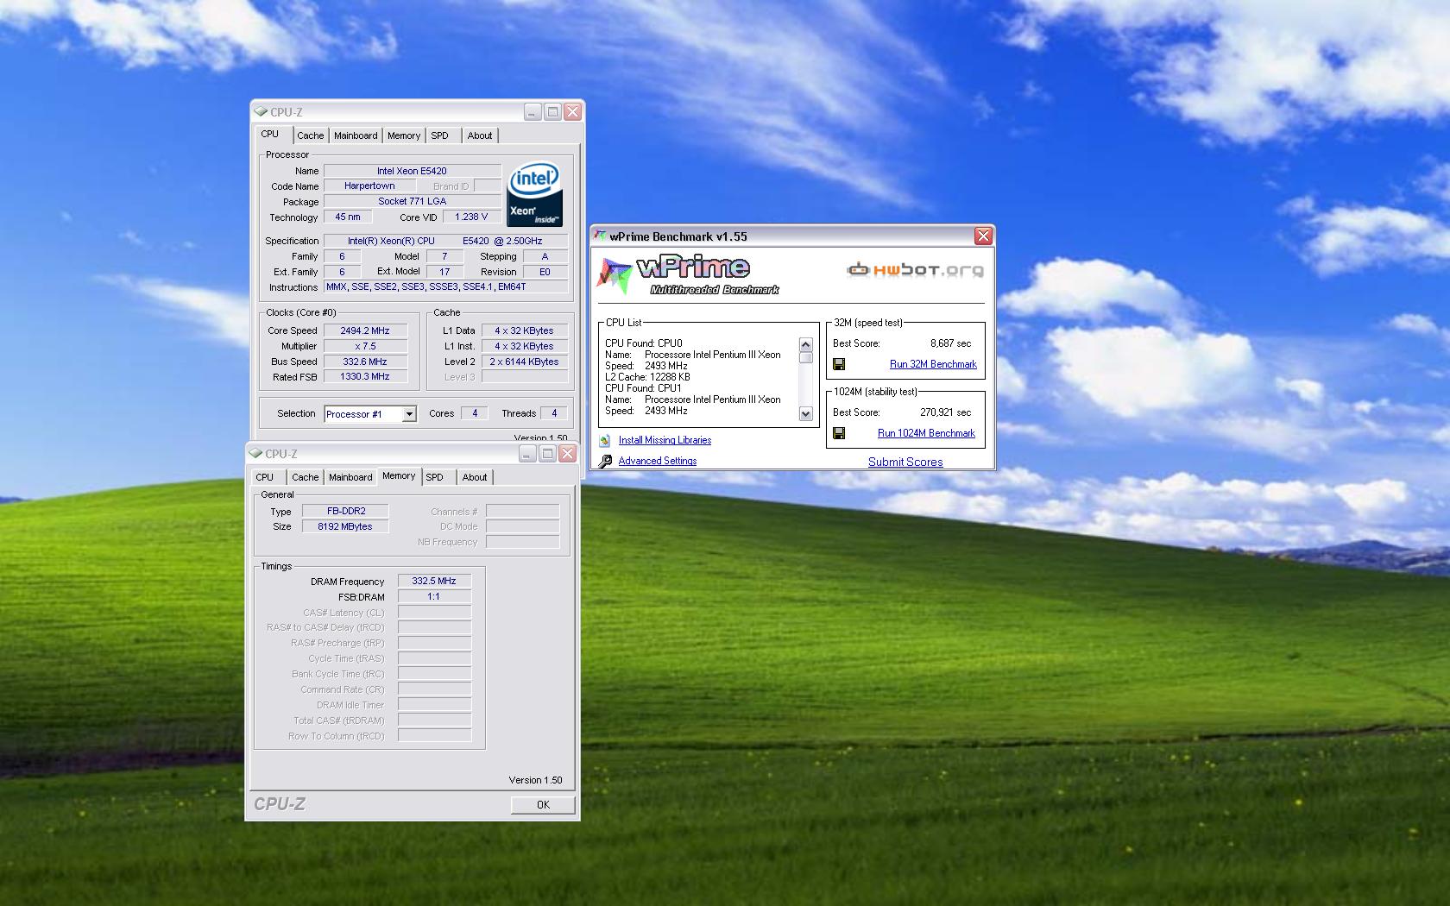Close the wPrime Benchmark window

pyautogui.click(x=983, y=236)
